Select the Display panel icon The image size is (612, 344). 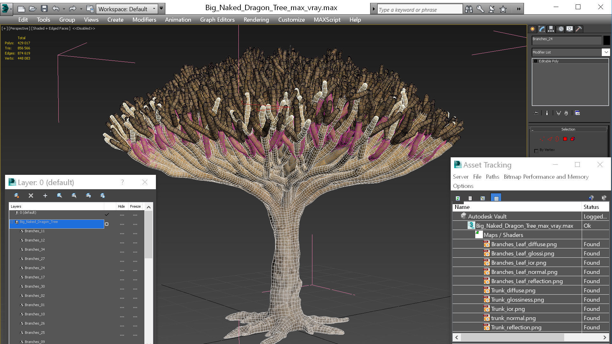coord(570,29)
